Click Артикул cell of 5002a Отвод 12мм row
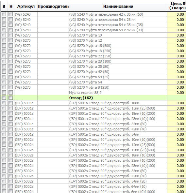This screenshot has width=186, height=193. pyautogui.click(x=26, y=145)
